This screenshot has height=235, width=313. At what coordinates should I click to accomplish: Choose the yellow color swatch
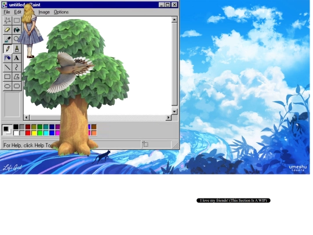coord(34,133)
